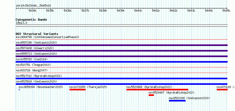Click the 5445k ruler tick
This screenshot has width=235, height=111.
point(227,11)
